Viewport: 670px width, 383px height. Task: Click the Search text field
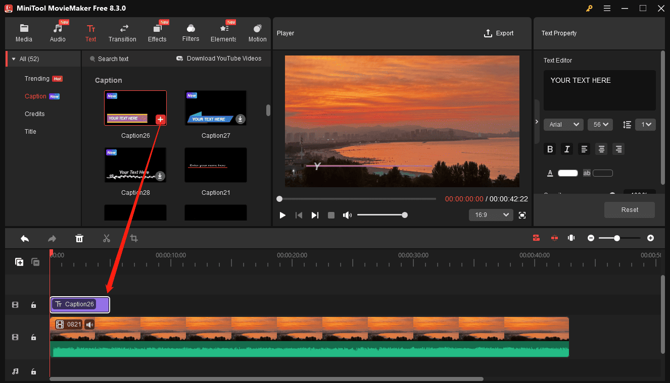point(113,59)
